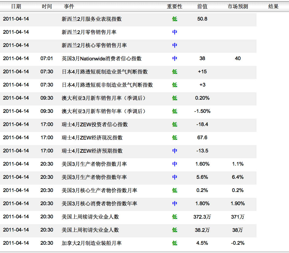The height and width of the screenshot is (253, 289).
Task: Select 美国3月核心消费者物价指数年率 event
Action: pyautogui.click(x=99, y=203)
